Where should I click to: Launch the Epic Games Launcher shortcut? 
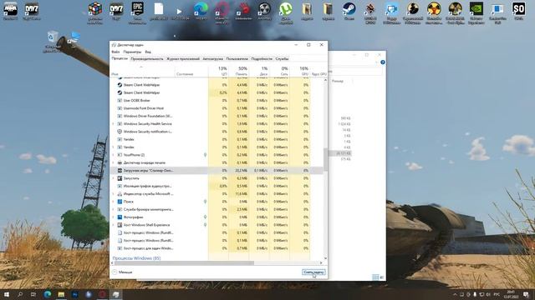[137, 8]
